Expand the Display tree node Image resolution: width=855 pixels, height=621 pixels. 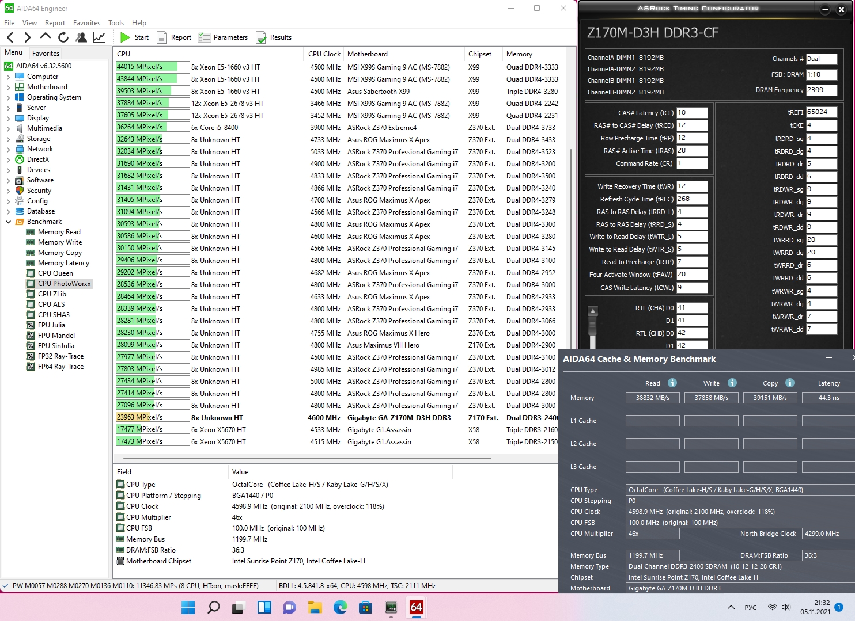[x=8, y=118]
